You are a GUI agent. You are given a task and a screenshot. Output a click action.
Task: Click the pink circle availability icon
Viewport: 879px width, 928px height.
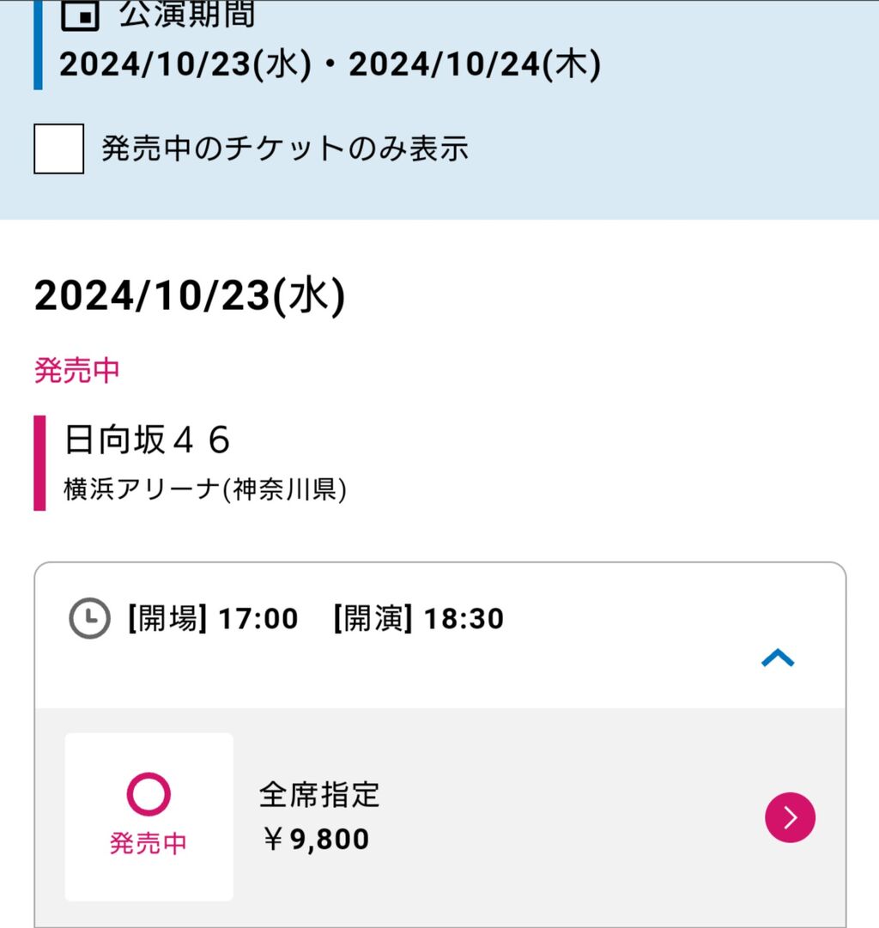(149, 794)
